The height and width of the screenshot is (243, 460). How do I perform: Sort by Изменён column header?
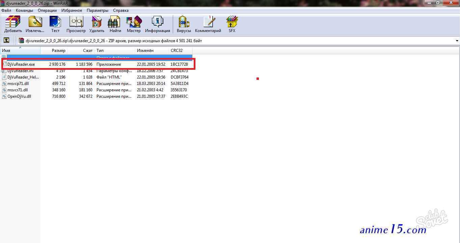(x=152, y=51)
